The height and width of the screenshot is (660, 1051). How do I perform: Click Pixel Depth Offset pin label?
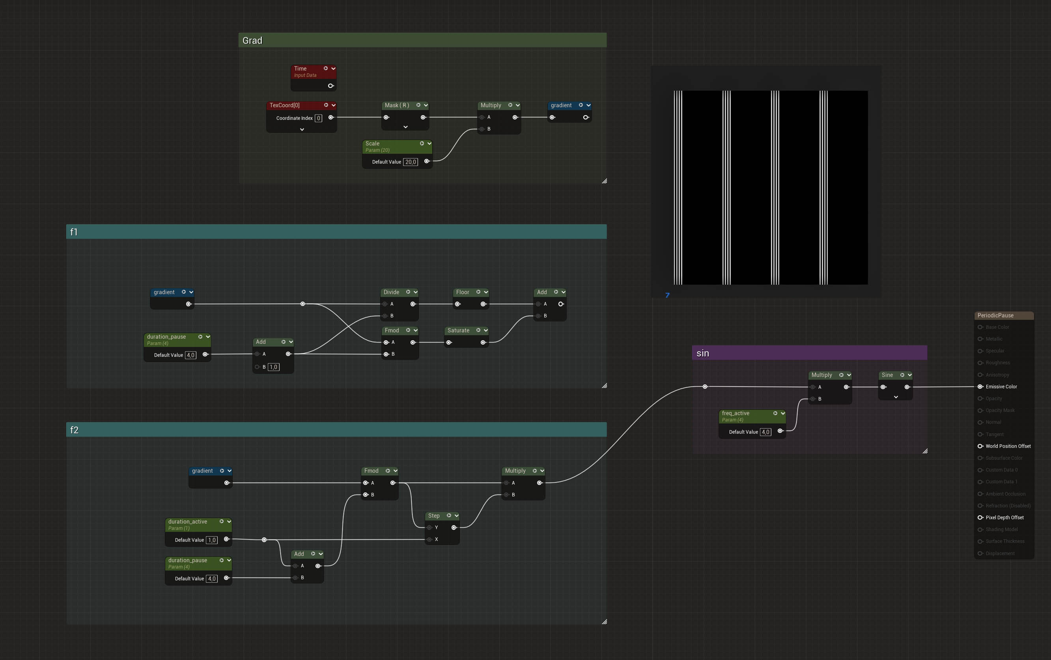(x=1004, y=517)
